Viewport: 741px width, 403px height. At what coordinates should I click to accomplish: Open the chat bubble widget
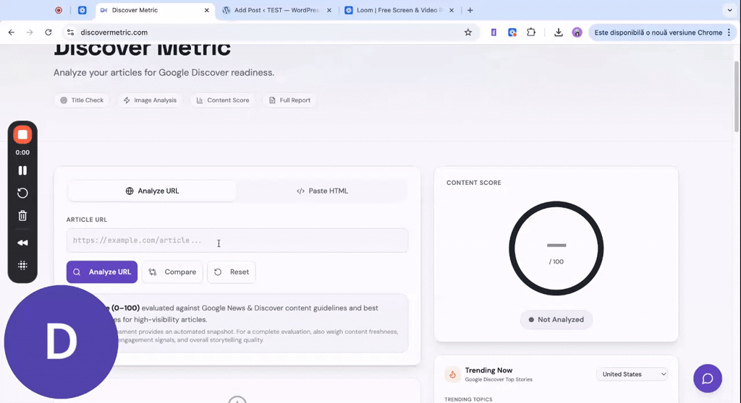pyautogui.click(x=708, y=378)
